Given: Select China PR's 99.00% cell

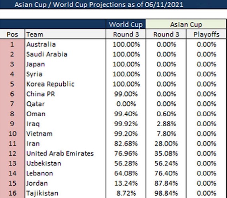Looking at the screenshot, I should [x=126, y=94].
